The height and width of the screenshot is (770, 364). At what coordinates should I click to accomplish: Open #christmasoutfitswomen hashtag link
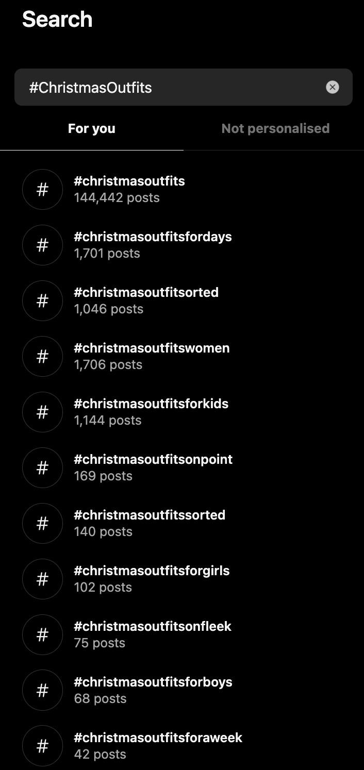[152, 348]
